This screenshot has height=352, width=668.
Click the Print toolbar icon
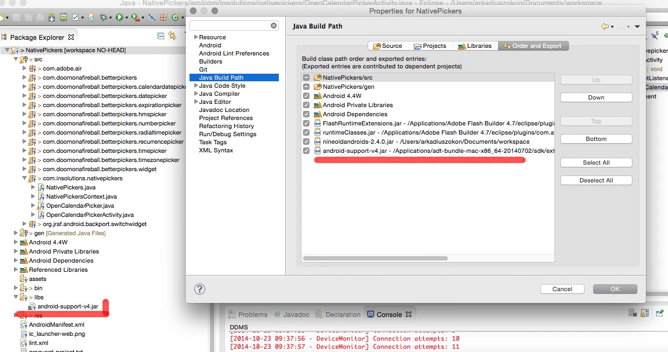coord(40,18)
